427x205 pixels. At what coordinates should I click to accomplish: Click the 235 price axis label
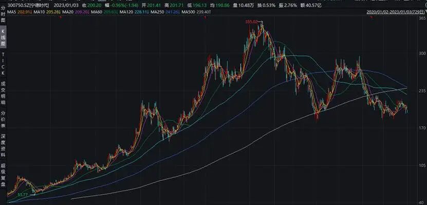pos(423,91)
